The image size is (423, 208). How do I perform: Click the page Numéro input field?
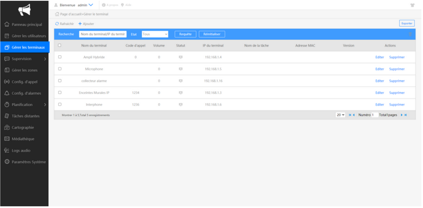pos(375,115)
